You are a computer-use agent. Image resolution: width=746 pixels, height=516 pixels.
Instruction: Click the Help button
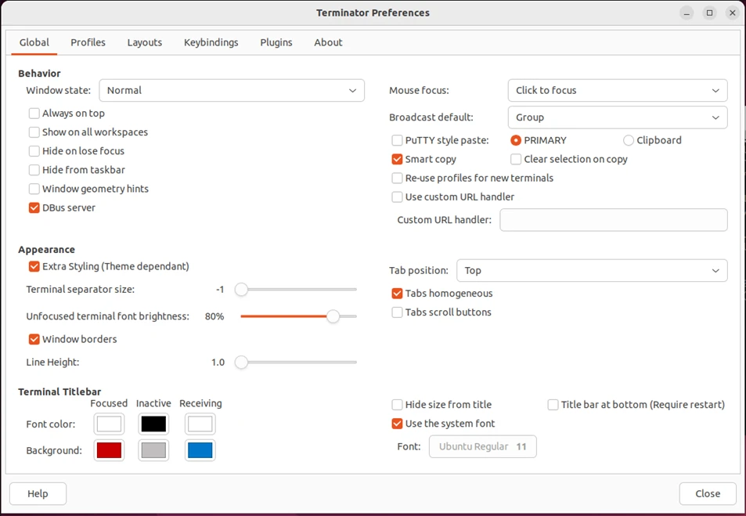pyautogui.click(x=38, y=493)
